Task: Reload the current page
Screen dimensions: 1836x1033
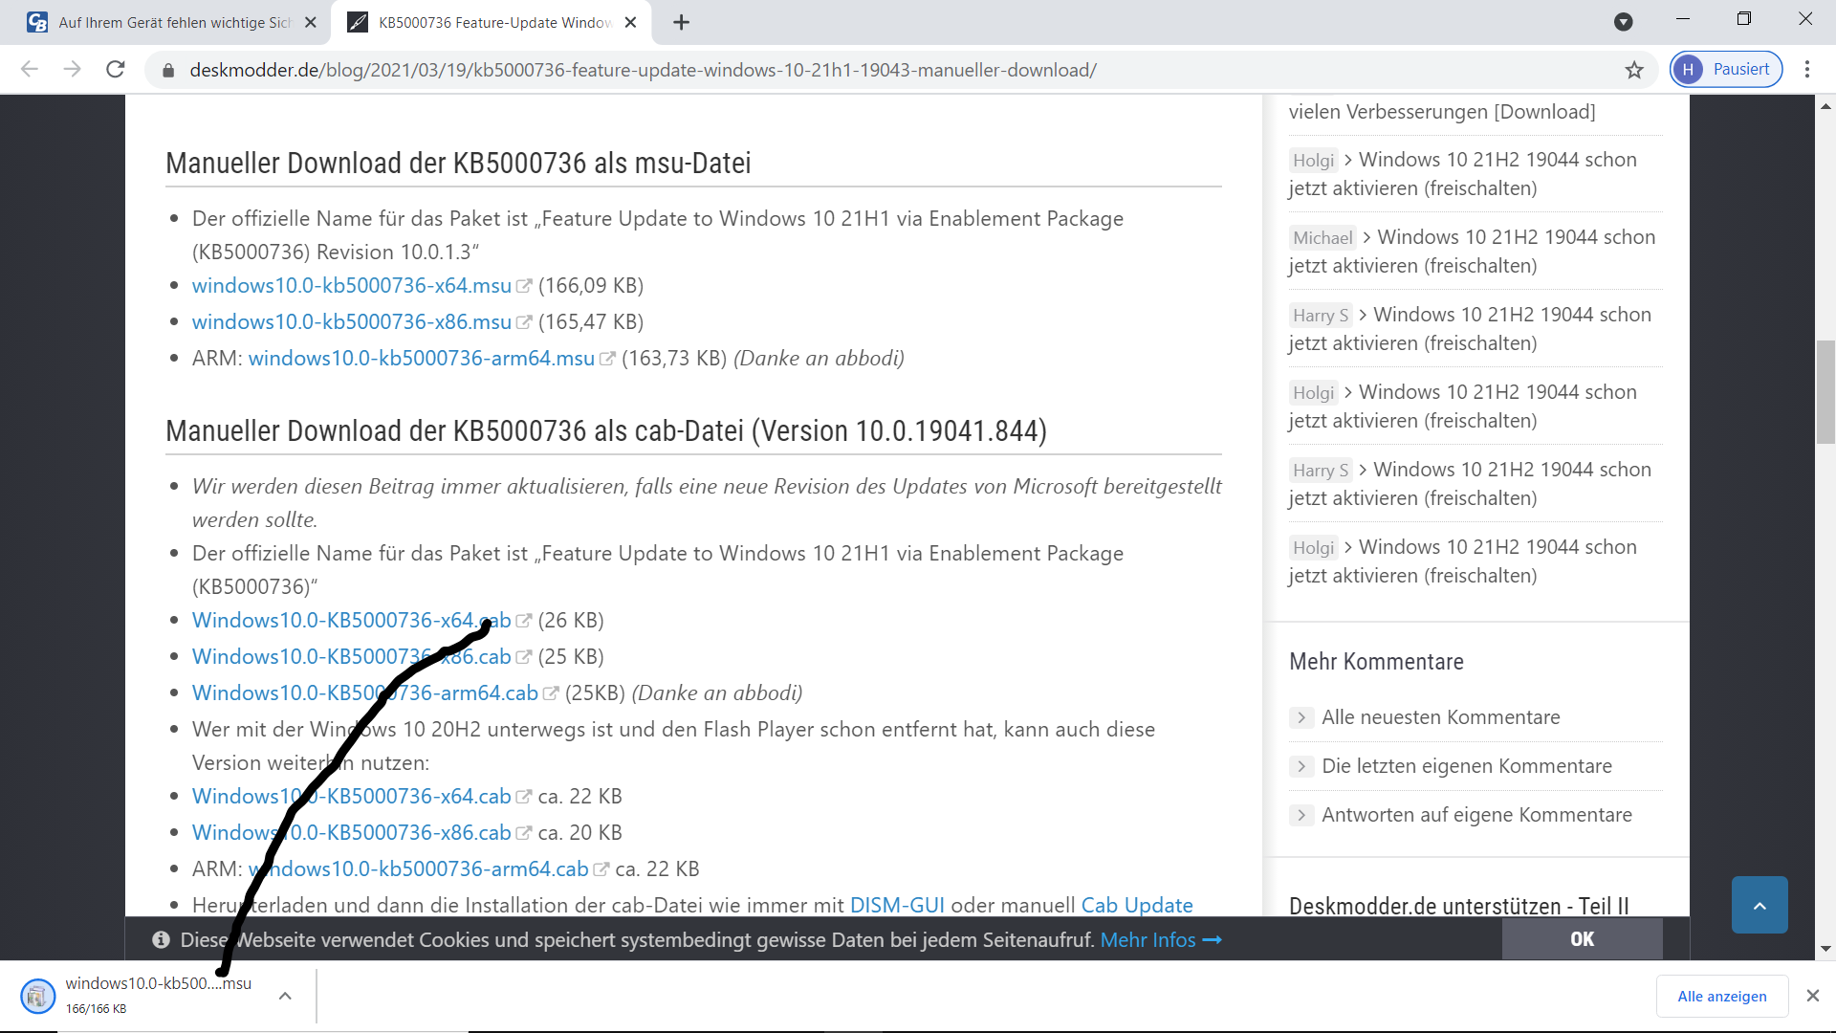Action: tap(116, 70)
